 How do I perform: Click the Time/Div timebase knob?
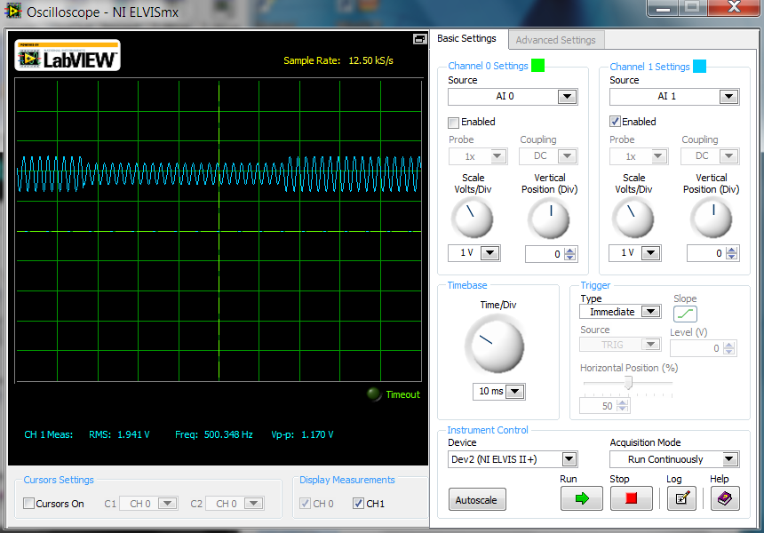point(495,346)
